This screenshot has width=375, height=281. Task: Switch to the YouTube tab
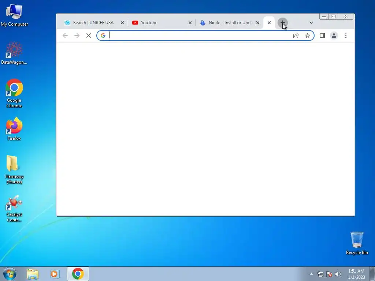click(161, 23)
